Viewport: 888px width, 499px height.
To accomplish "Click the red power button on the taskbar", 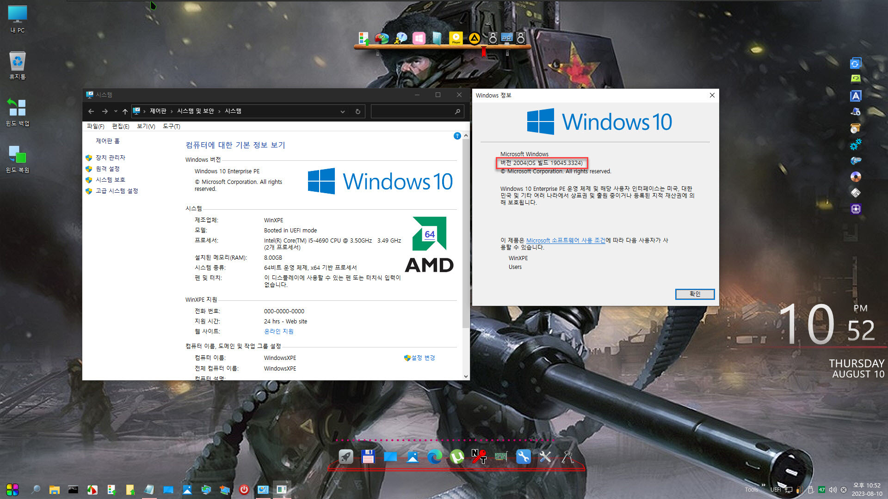I will [x=244, y=490].
